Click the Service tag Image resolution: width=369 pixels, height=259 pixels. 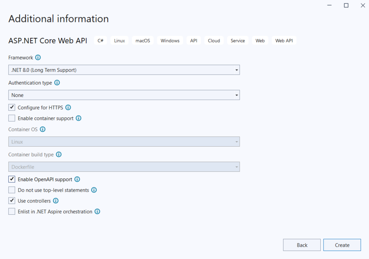point(238,40)
